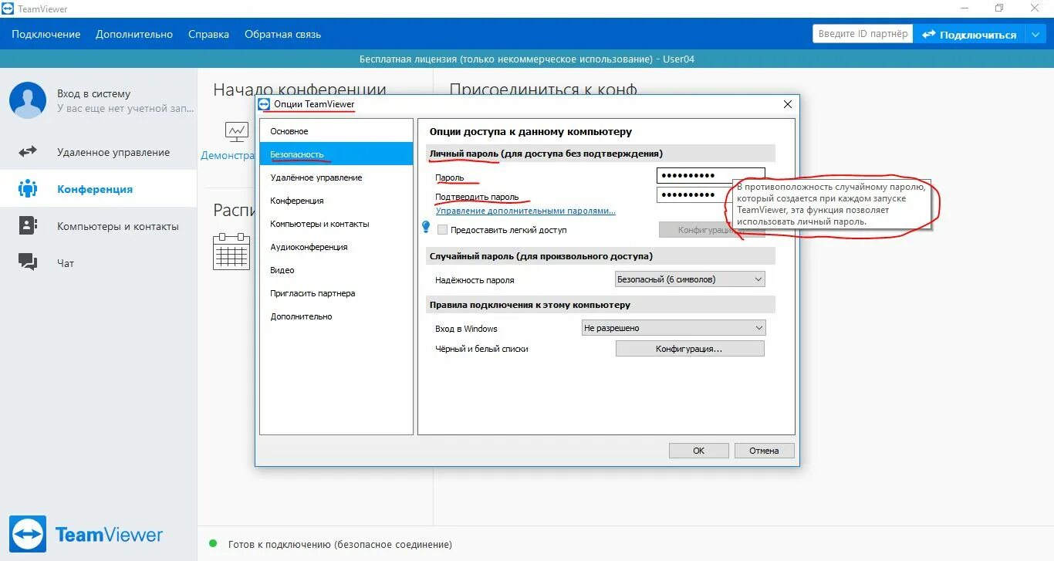Click the Подтвердить пароль input field

(694, 195)
